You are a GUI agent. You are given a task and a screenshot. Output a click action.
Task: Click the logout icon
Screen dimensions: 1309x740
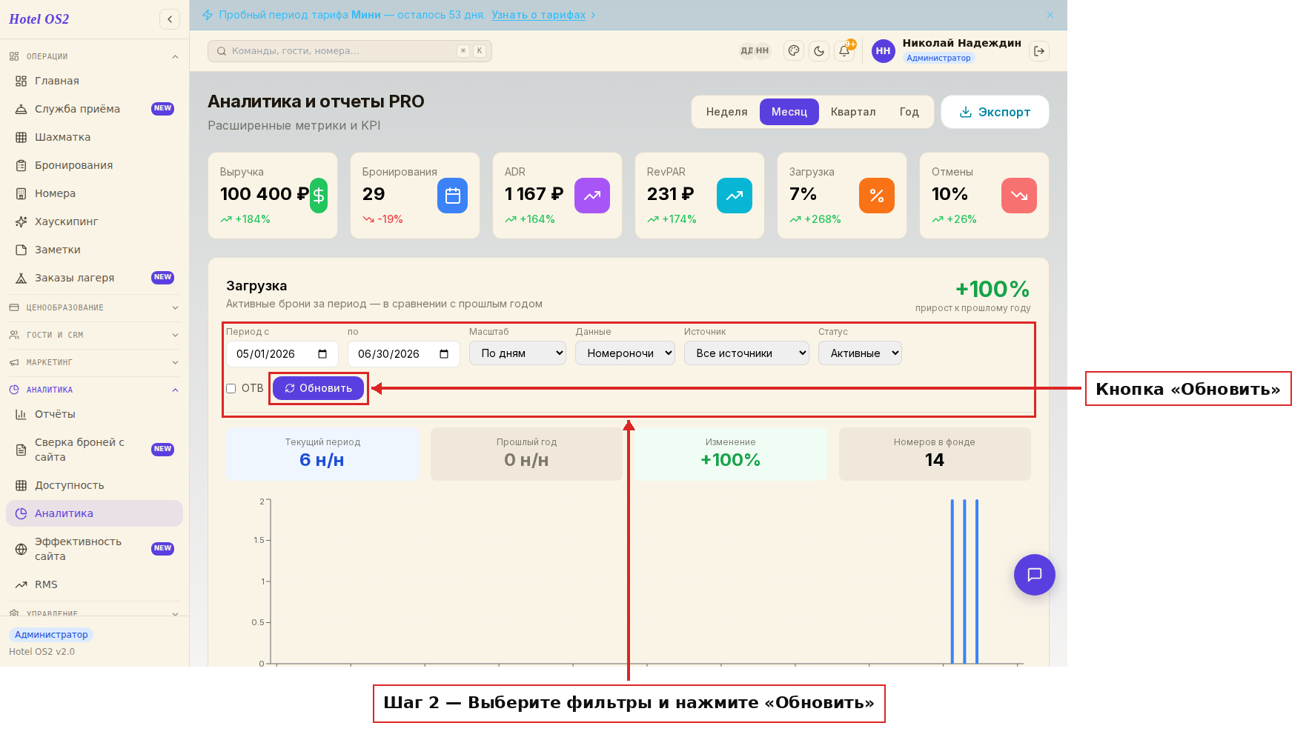[1039, 51]
